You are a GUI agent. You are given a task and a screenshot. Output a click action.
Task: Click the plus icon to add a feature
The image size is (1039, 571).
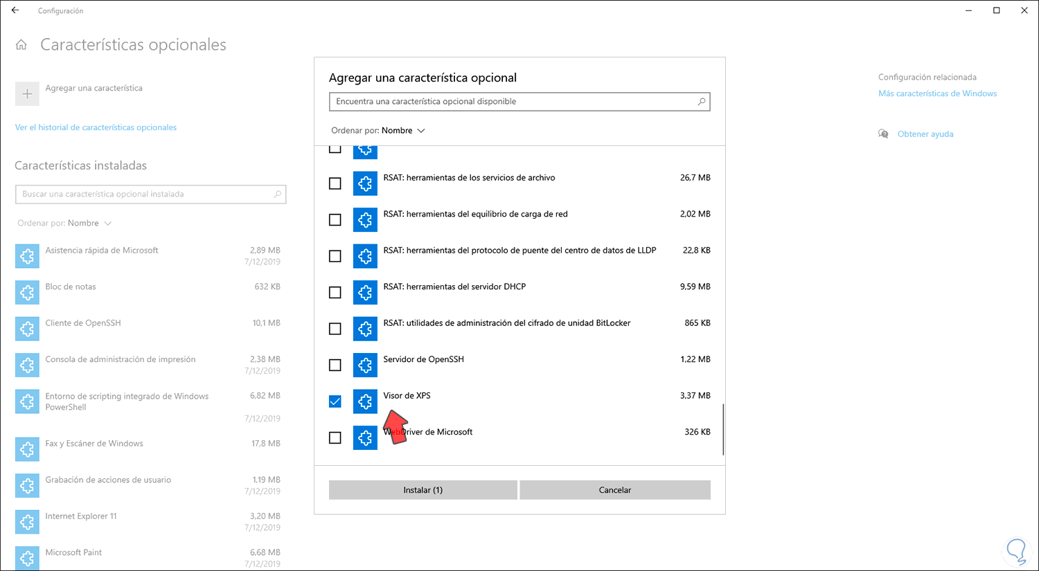pos(27,94)
